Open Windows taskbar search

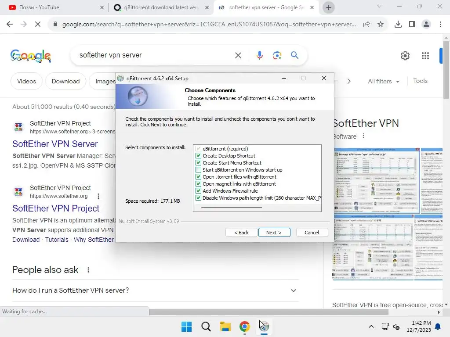click(x=206, y=326)
